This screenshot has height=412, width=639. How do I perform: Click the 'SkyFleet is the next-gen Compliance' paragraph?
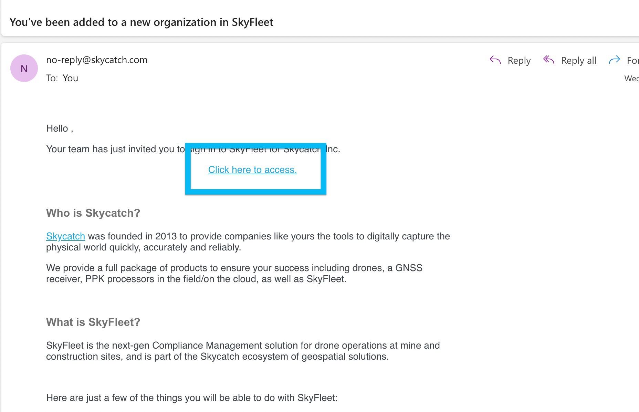click(243, 351)
